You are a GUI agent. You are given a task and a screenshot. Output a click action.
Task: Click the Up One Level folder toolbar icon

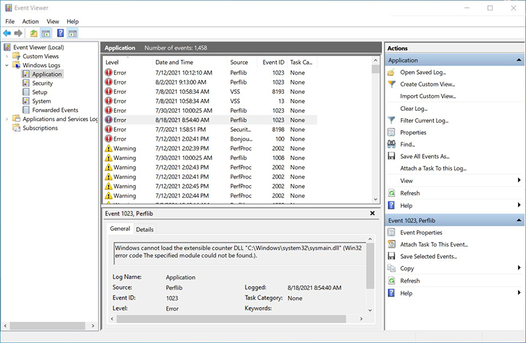click(x=34, y=33)
